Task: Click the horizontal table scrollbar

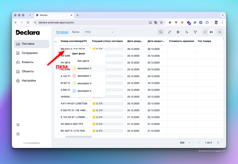Action: coord(78,137)
